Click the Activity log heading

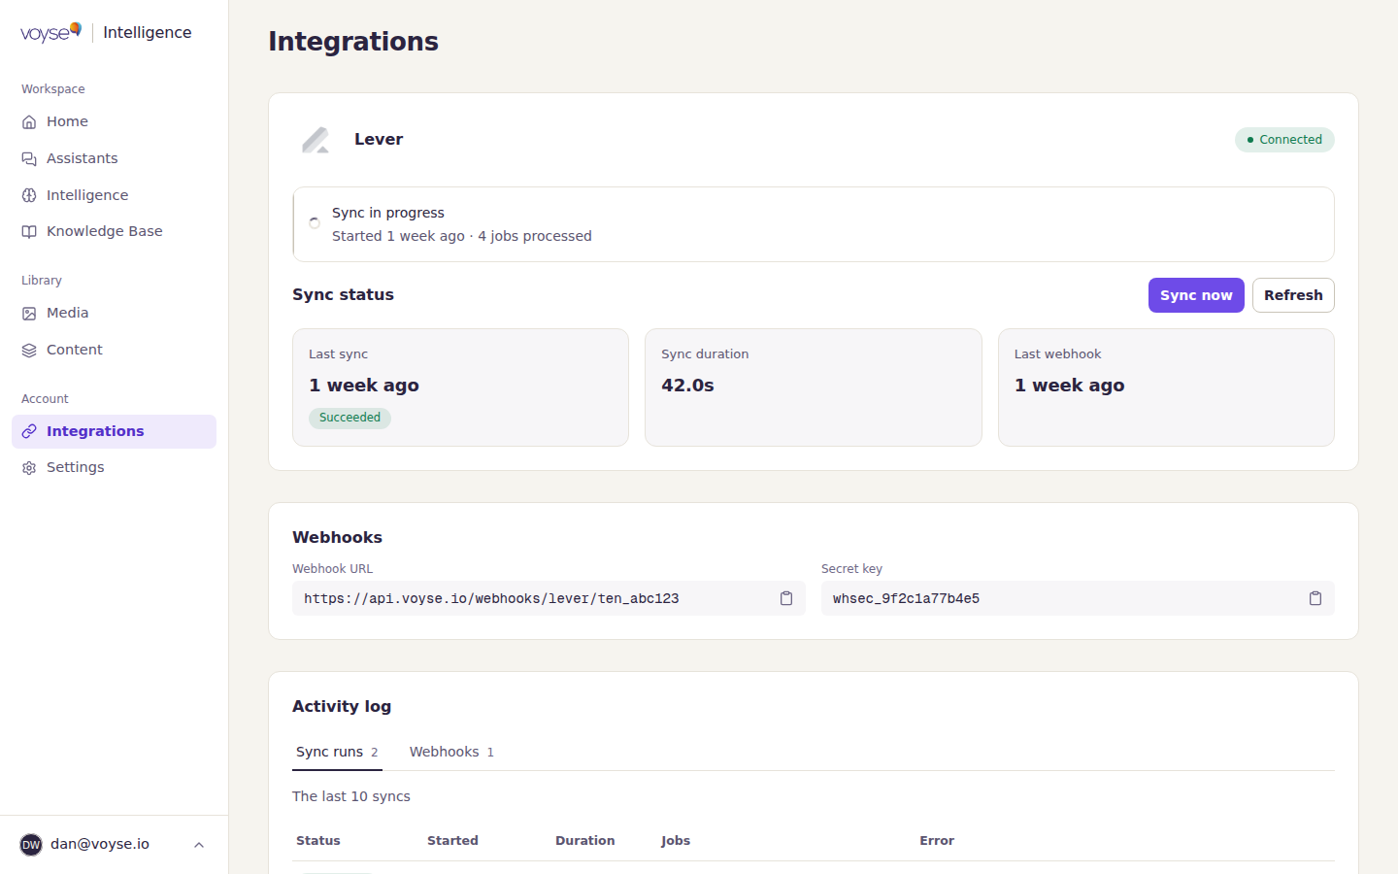(342, 706)
